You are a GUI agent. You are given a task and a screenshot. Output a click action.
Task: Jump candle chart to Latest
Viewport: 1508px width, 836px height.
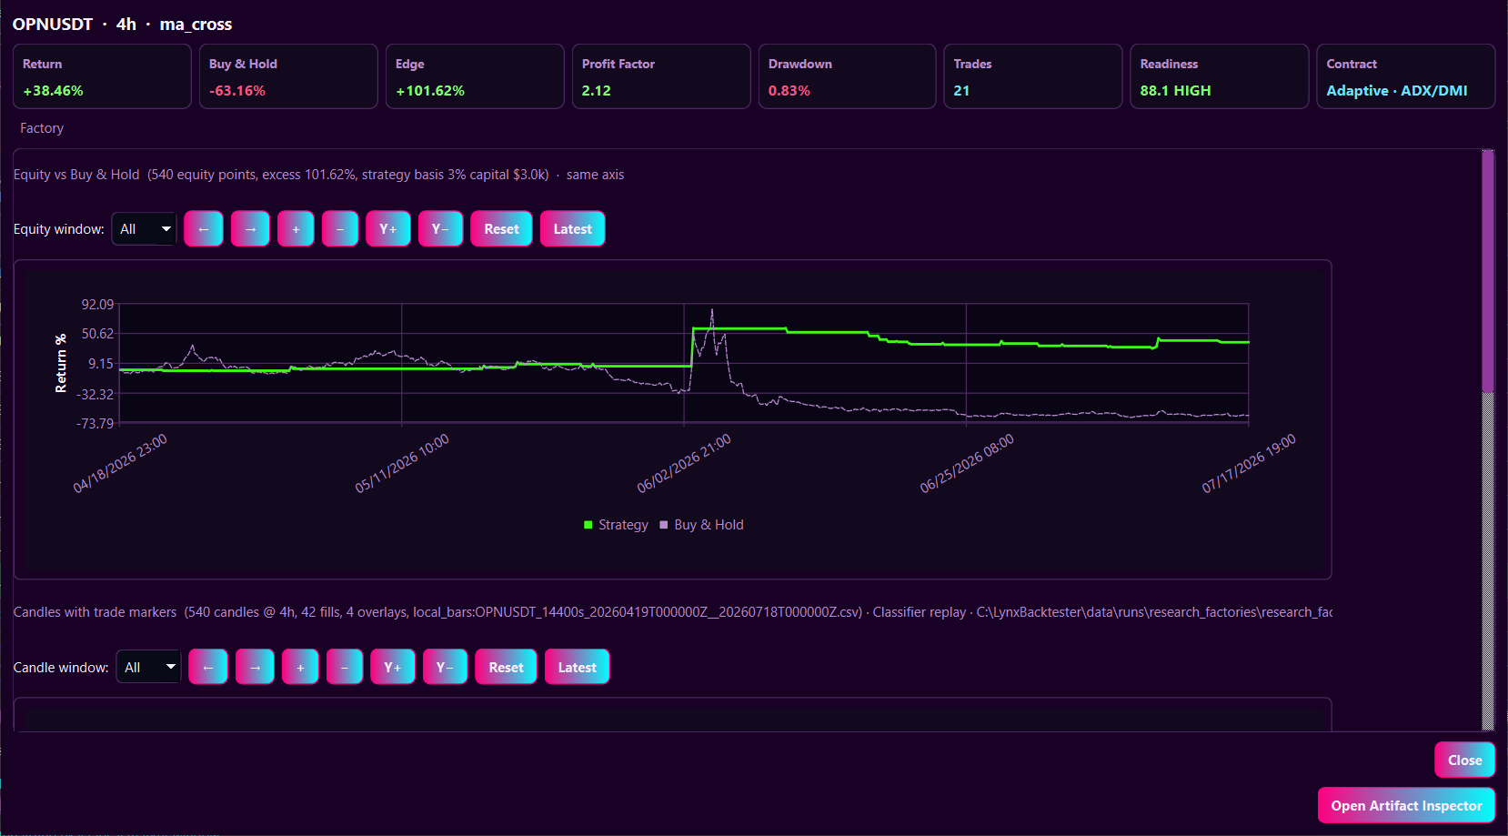pyautogui.click(x=578, y=668)
